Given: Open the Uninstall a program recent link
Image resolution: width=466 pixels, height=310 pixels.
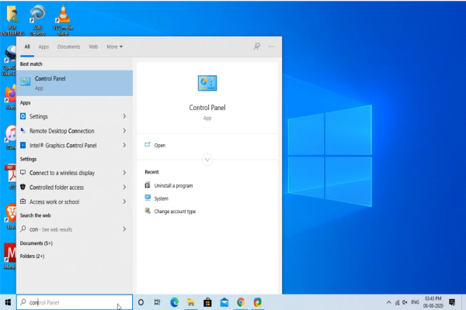Looking at the screenshot, I should (173, 186).
